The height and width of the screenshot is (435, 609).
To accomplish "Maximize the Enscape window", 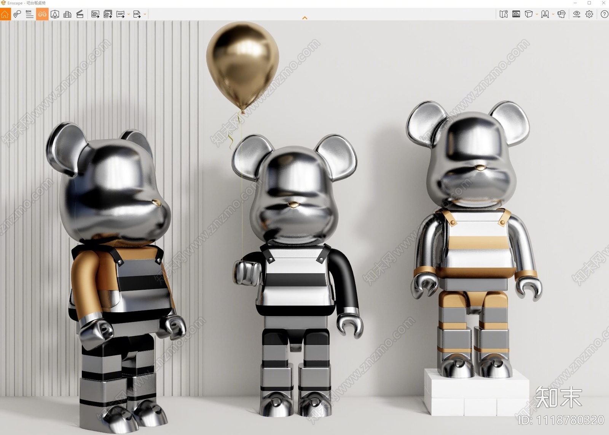I will pos(589,3).
